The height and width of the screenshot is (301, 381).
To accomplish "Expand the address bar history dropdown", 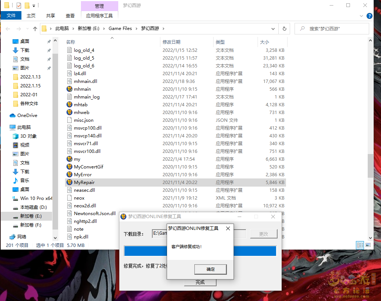I will (273, 29).
